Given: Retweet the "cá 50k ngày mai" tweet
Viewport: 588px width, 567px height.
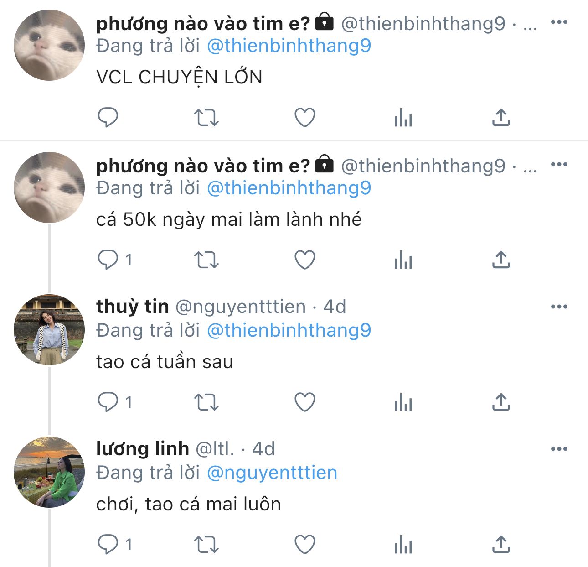Looking at the screenshot, I should (206, 260).
